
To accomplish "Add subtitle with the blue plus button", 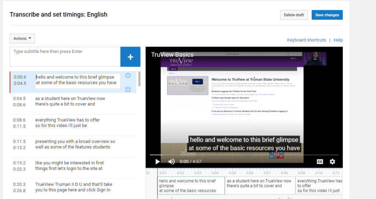I will (x=130, y=57).
